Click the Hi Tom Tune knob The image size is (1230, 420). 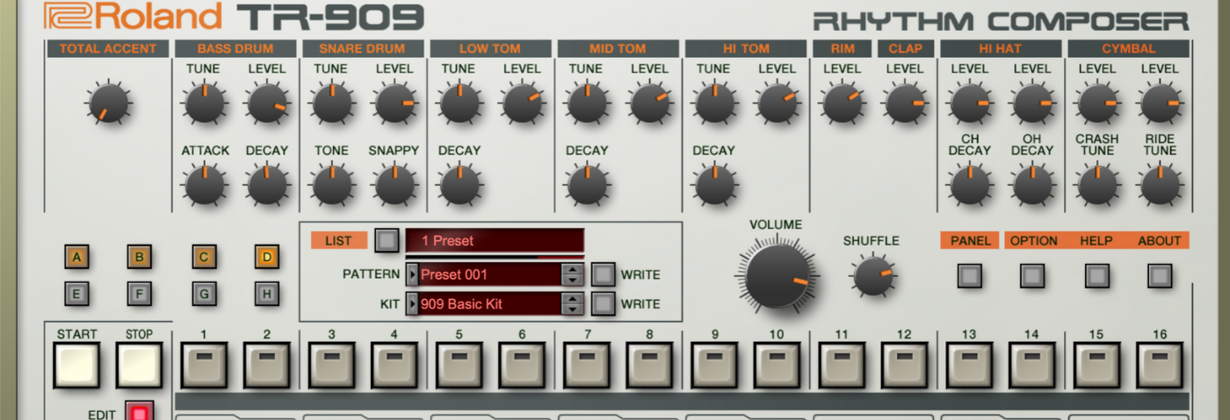(x=713, y=103)
